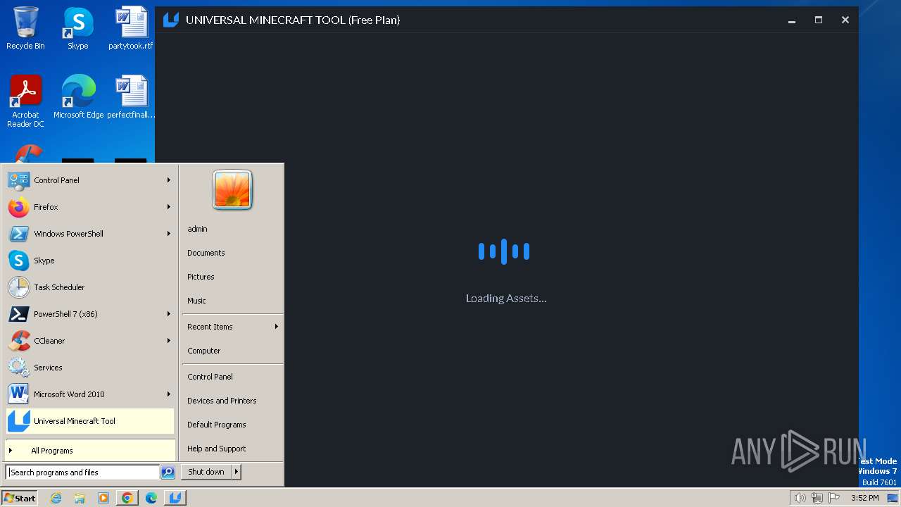Launch Firefox from Start menu
901x507 pixels.
89,207
